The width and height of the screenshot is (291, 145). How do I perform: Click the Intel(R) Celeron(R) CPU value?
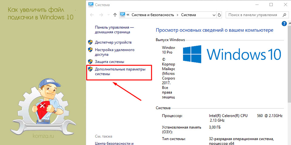click(x=246, y=118)
